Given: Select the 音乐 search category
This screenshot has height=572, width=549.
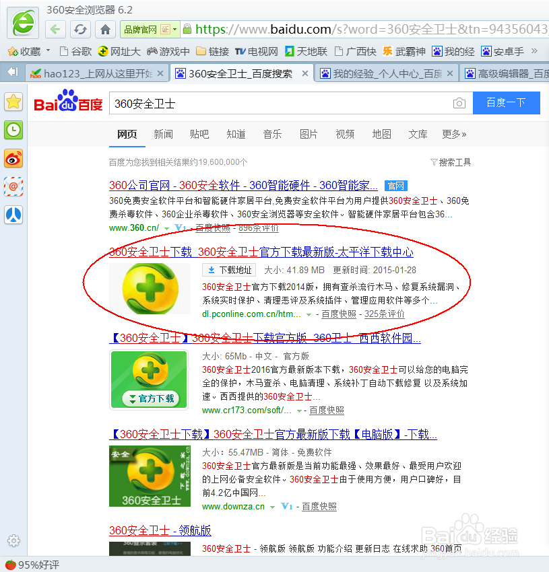Looking at the screenshot, I should click(273, 134).
